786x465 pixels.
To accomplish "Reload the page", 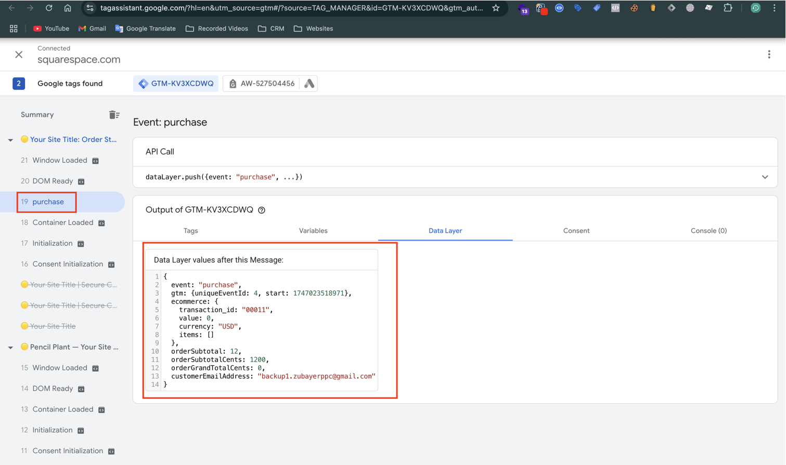I will (x=49, y=8).
